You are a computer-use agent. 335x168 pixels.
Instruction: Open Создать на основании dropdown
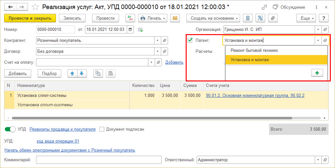tap(213, 18)
